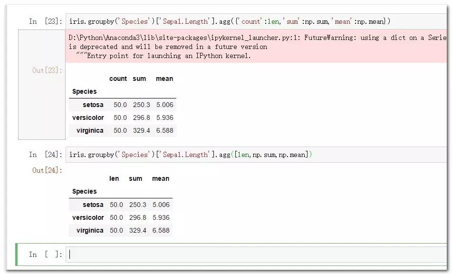
Task: Click the FutureWarning message text
Action: point(258,47)
